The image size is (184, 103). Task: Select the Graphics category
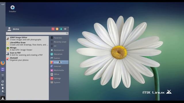tap(59, 62)
